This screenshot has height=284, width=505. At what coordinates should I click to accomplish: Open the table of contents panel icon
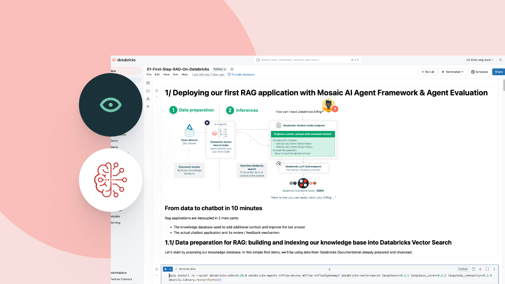tap(148, 83)
